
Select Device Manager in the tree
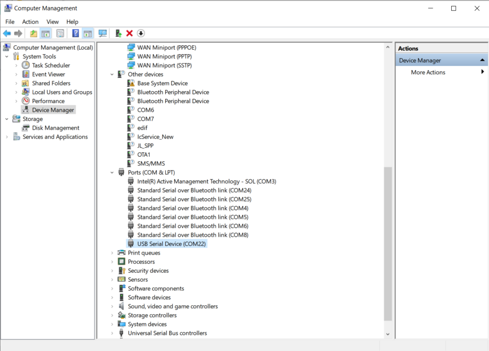point(53,110)
